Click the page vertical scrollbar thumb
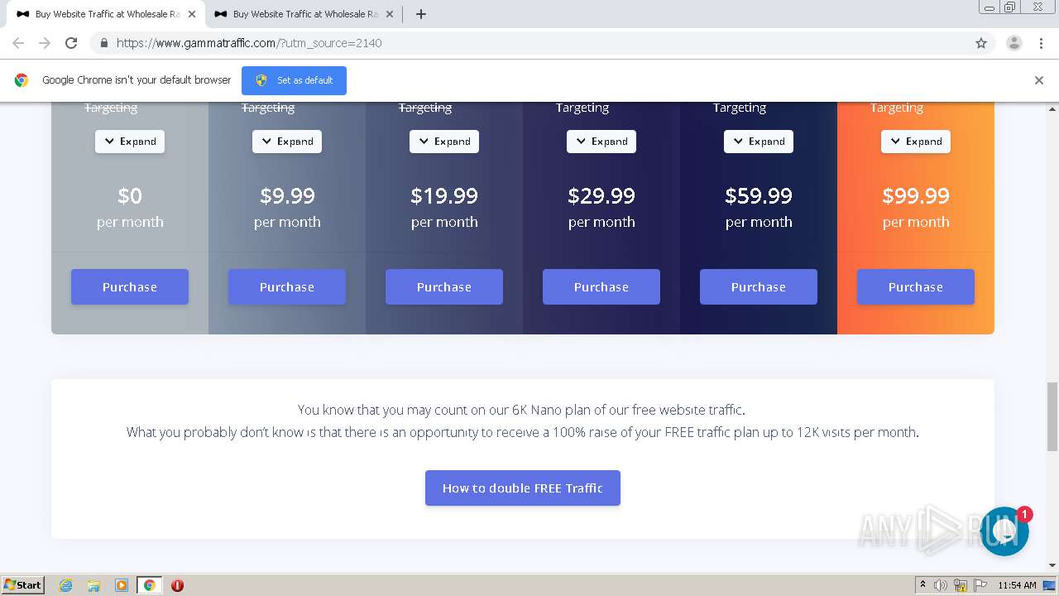 click(1052, 416)
